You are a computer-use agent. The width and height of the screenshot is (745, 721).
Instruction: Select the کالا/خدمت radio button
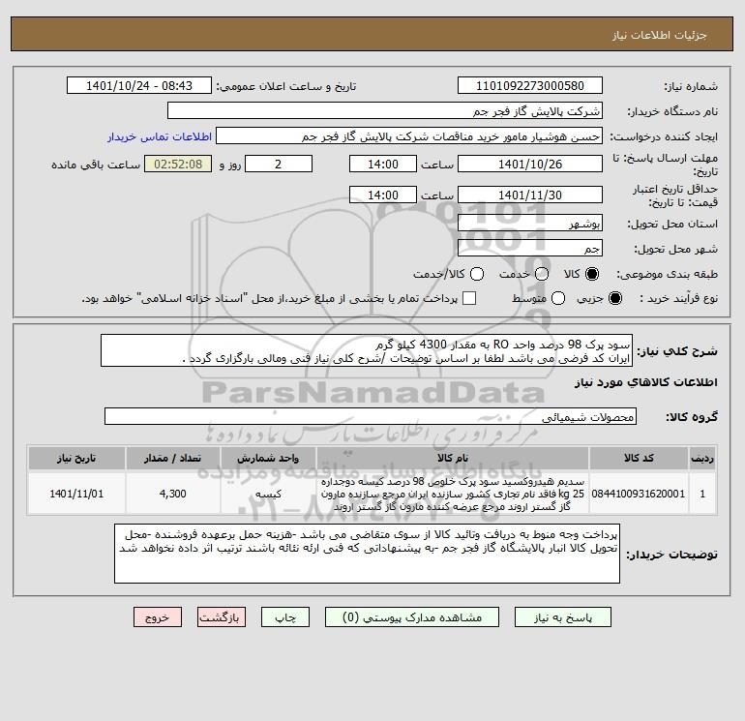pyautogui.click(x=477, y=274)
